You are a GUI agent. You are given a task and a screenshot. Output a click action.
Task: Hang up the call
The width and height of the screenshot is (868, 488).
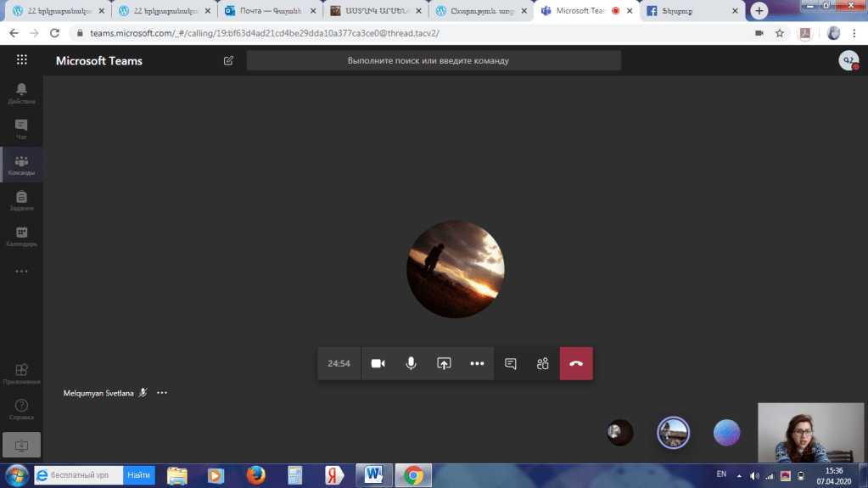576,363
